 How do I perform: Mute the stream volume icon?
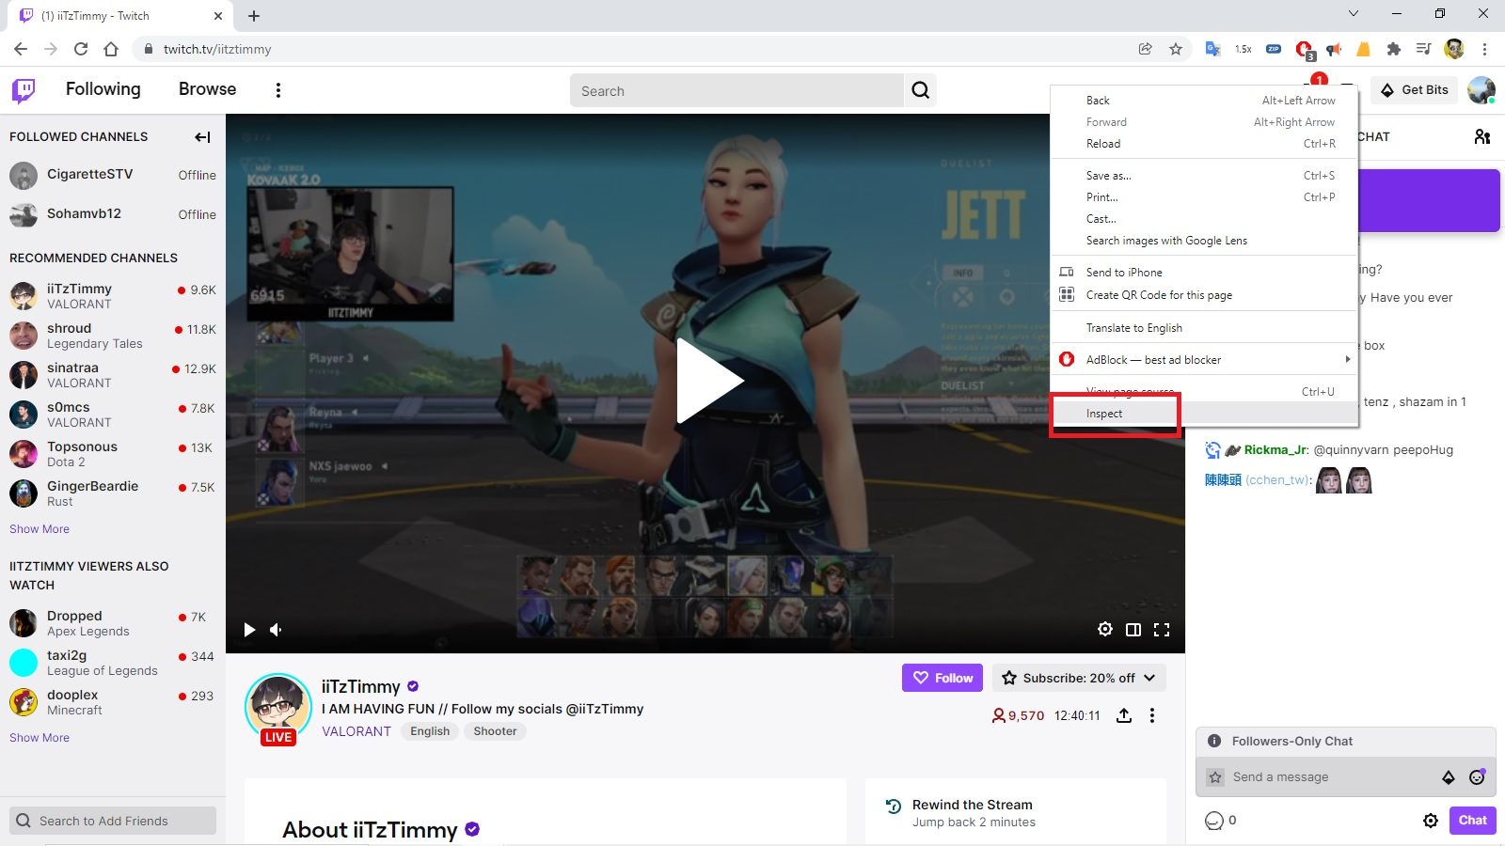[x=276, y=630]
